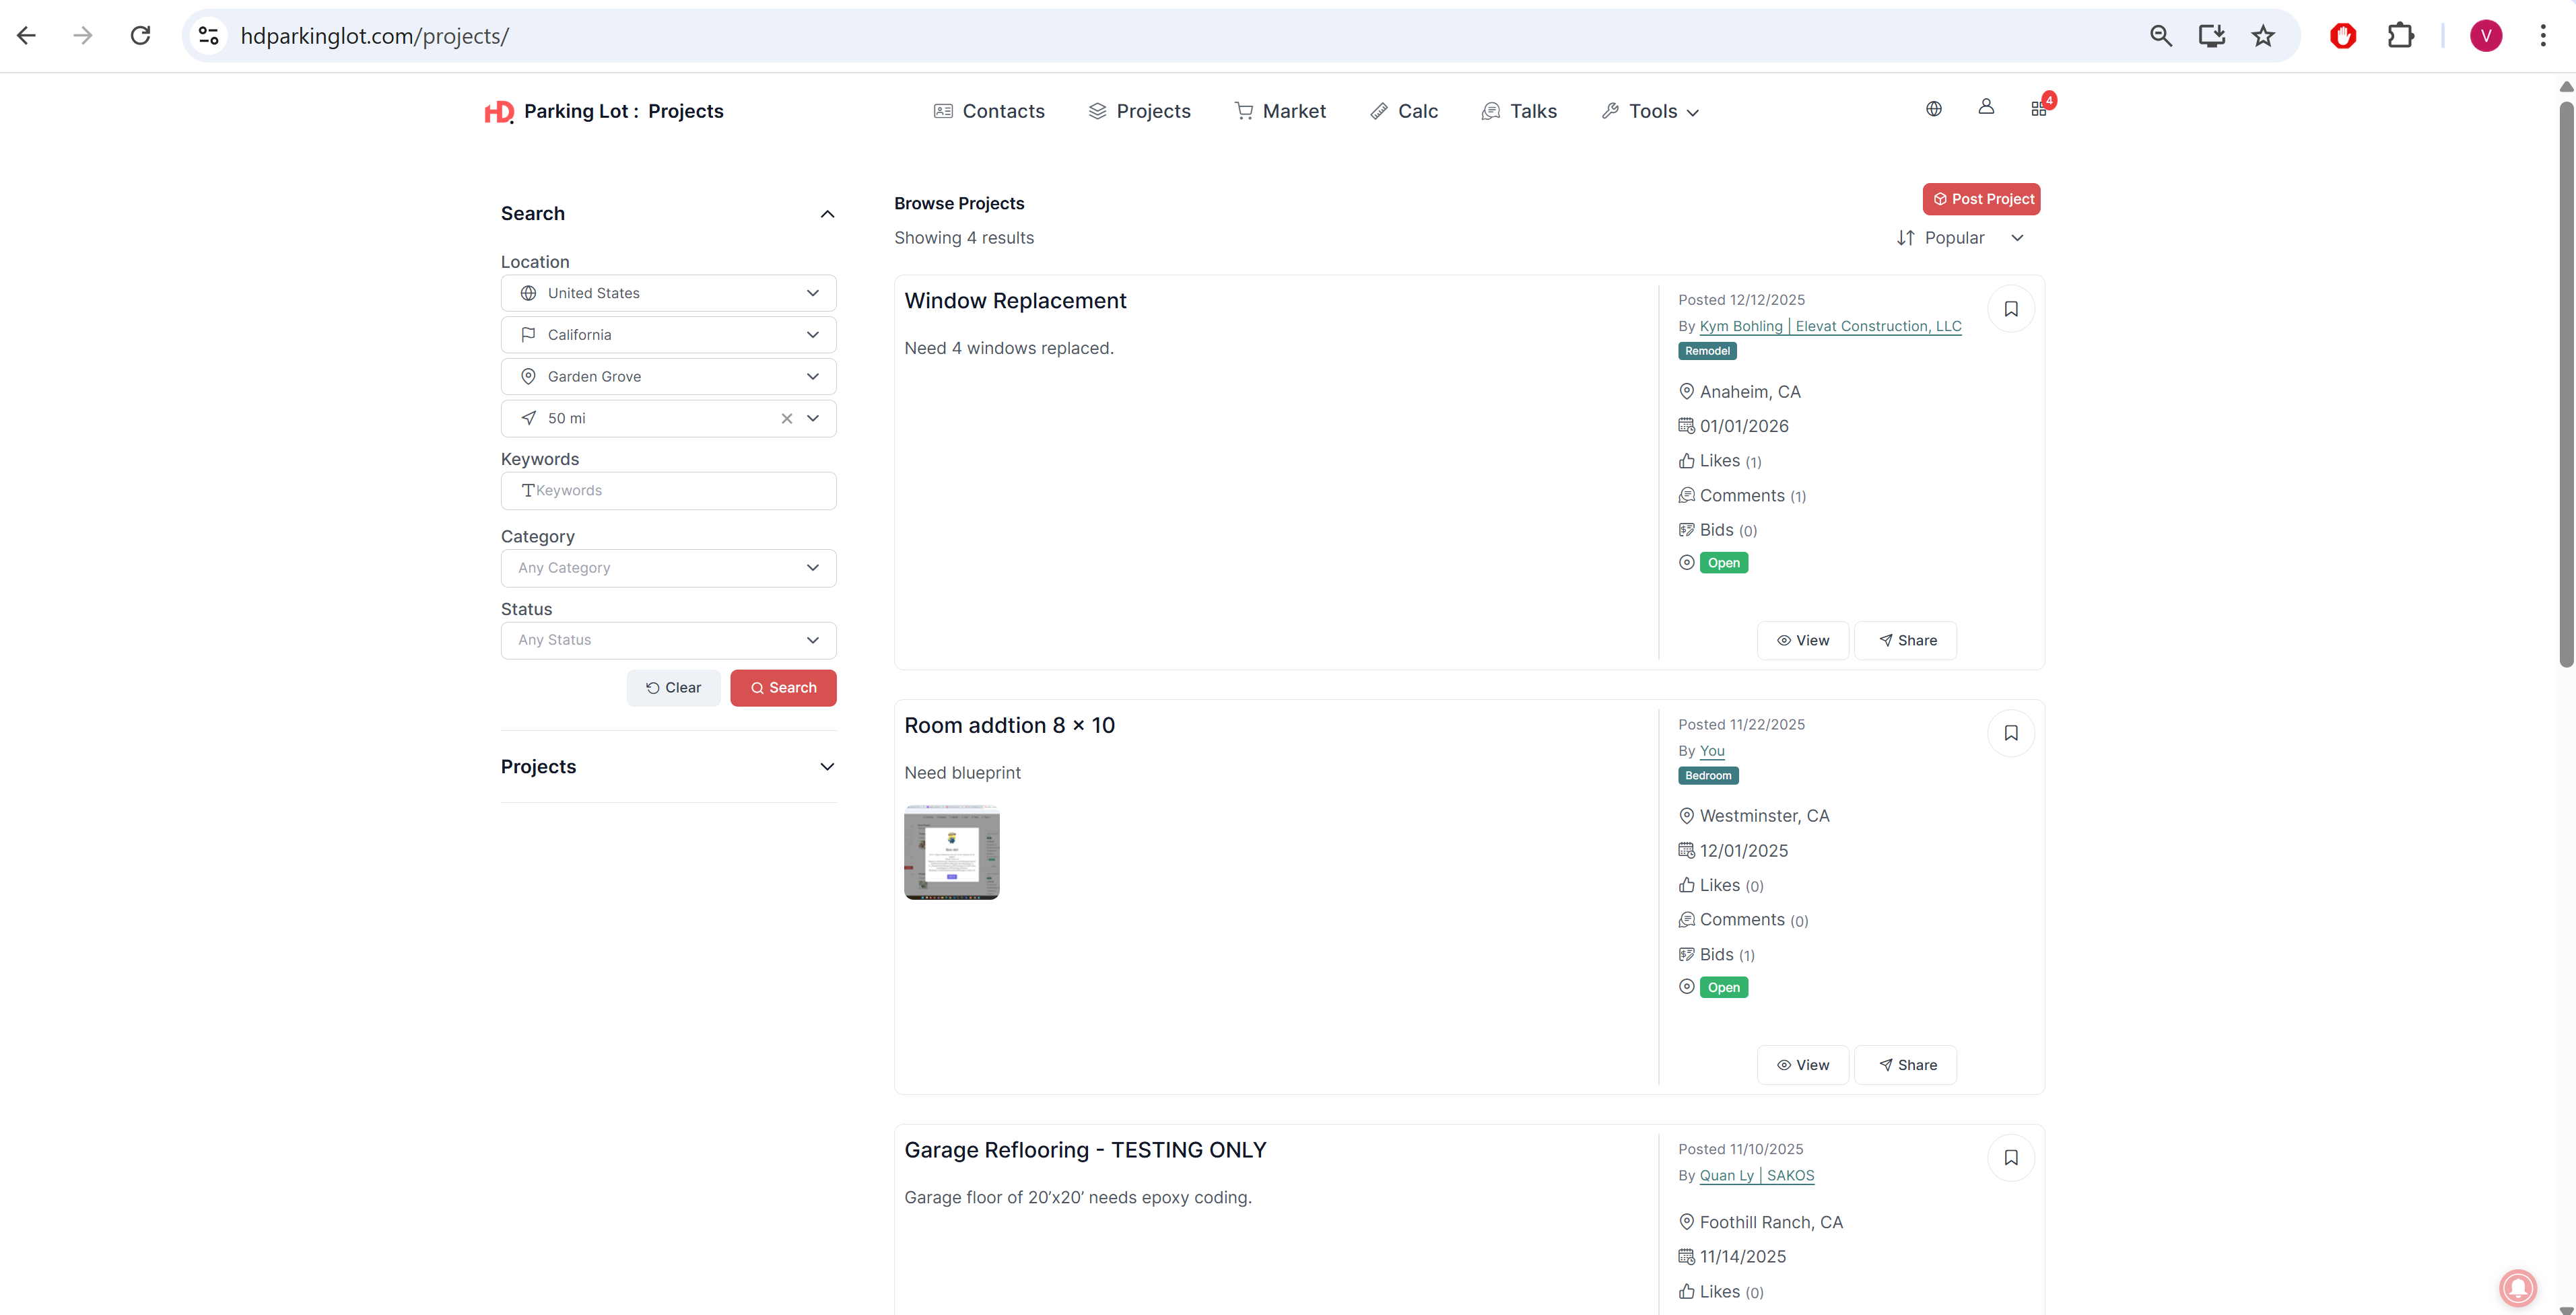Open the apps grid with notification badge
The image size is (2576, 1315).
tap(2039, 108)
